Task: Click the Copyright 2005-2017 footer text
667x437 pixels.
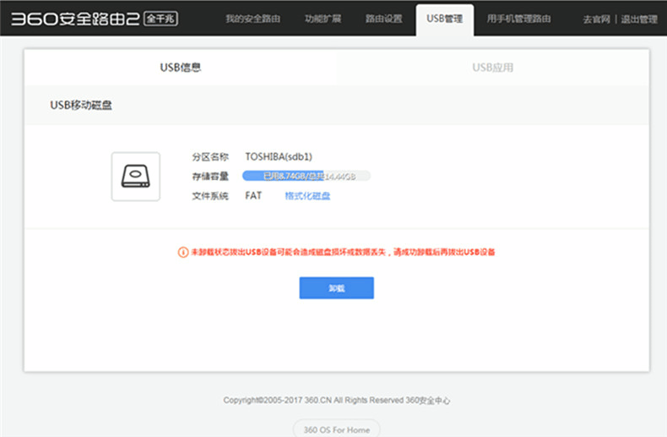Action: 337,401
